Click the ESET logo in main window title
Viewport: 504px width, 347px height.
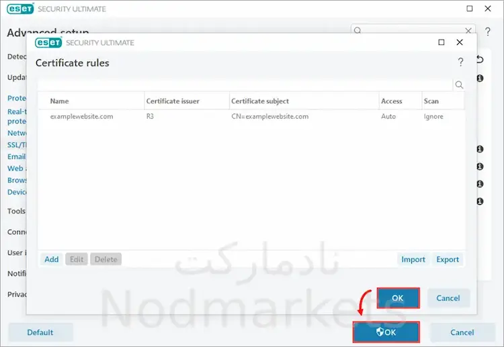pos(20,9)
